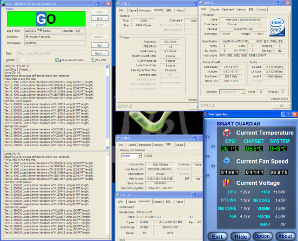
Task: Click the Duration field showing 46 minutes
Action: (55, 36)
